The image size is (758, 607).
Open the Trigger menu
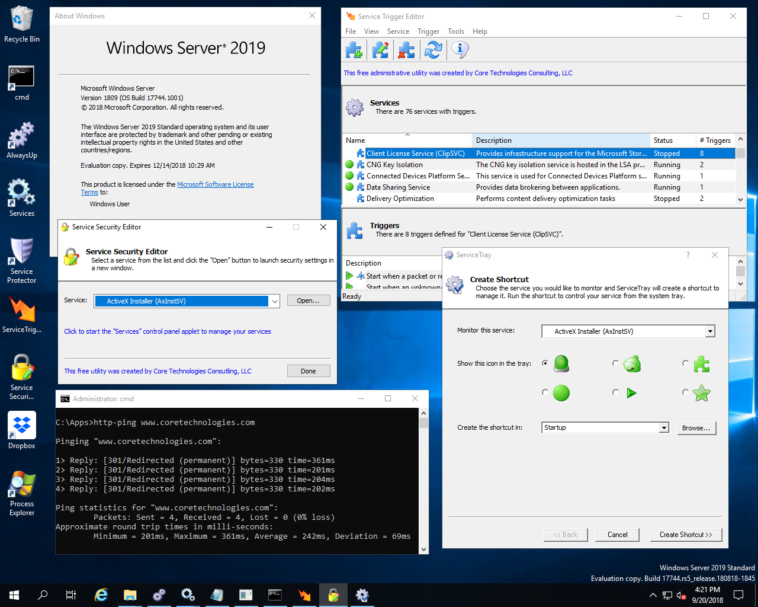point(428,31)
